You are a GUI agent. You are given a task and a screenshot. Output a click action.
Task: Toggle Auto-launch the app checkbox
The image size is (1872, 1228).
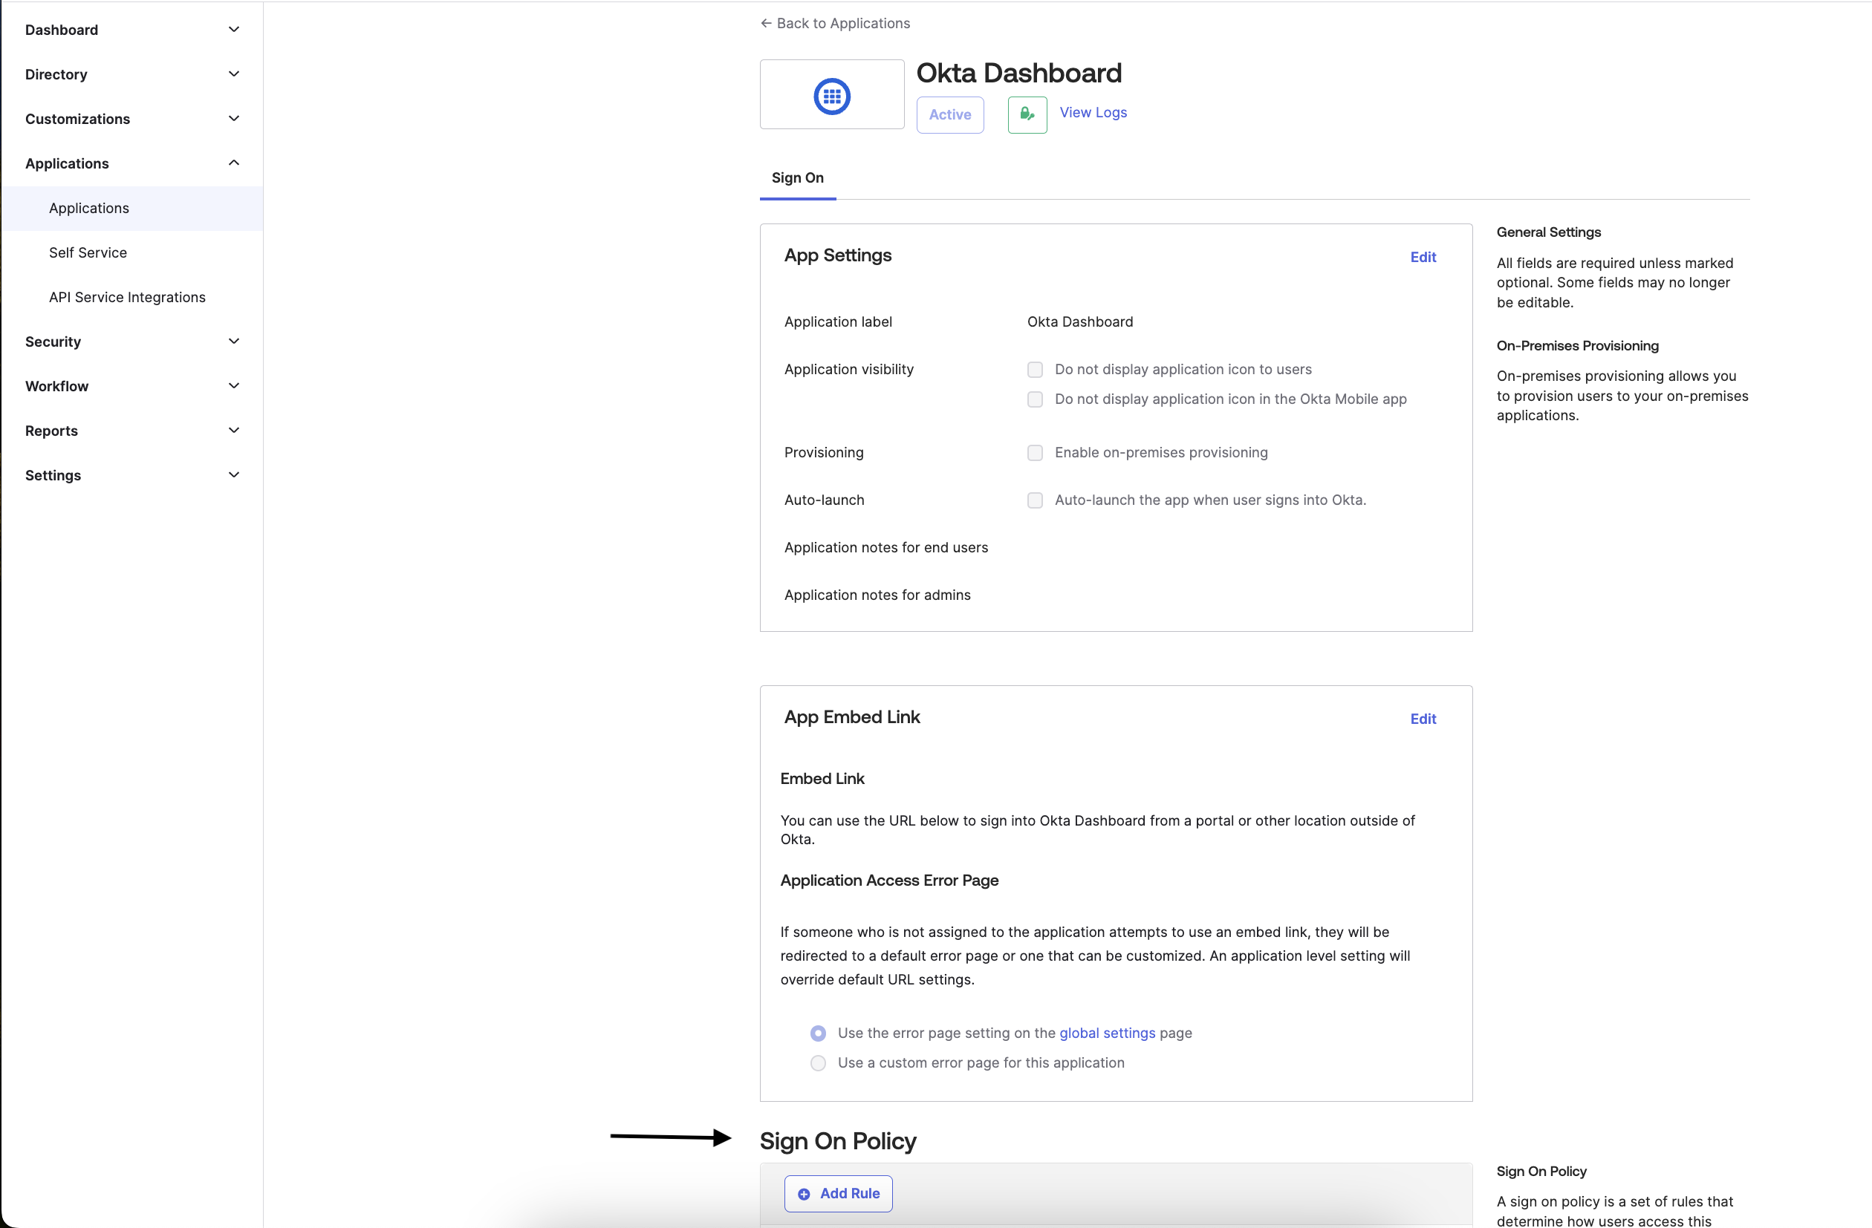[x=1035, y=500]
